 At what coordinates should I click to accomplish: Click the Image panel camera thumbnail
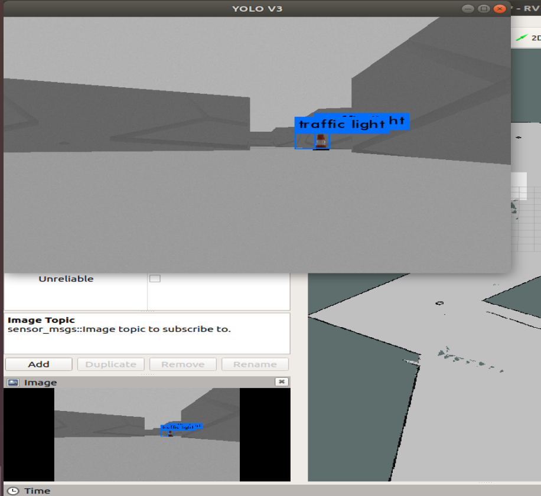[147, 435]
